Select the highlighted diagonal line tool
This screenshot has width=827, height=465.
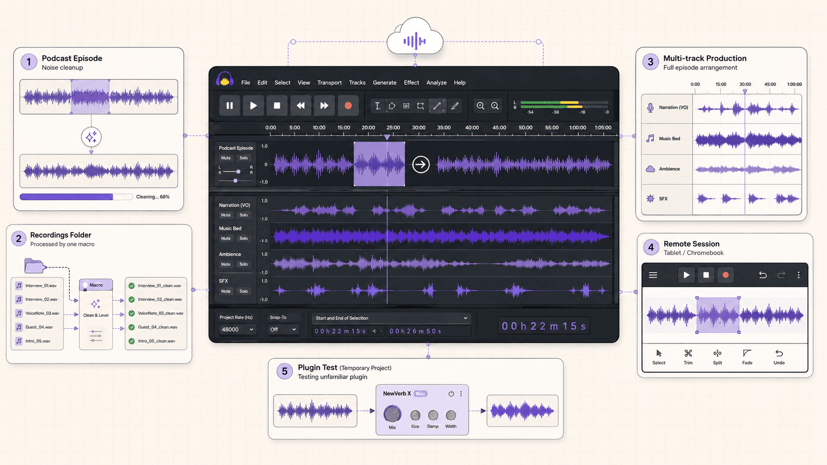click(x=437, y=106)
